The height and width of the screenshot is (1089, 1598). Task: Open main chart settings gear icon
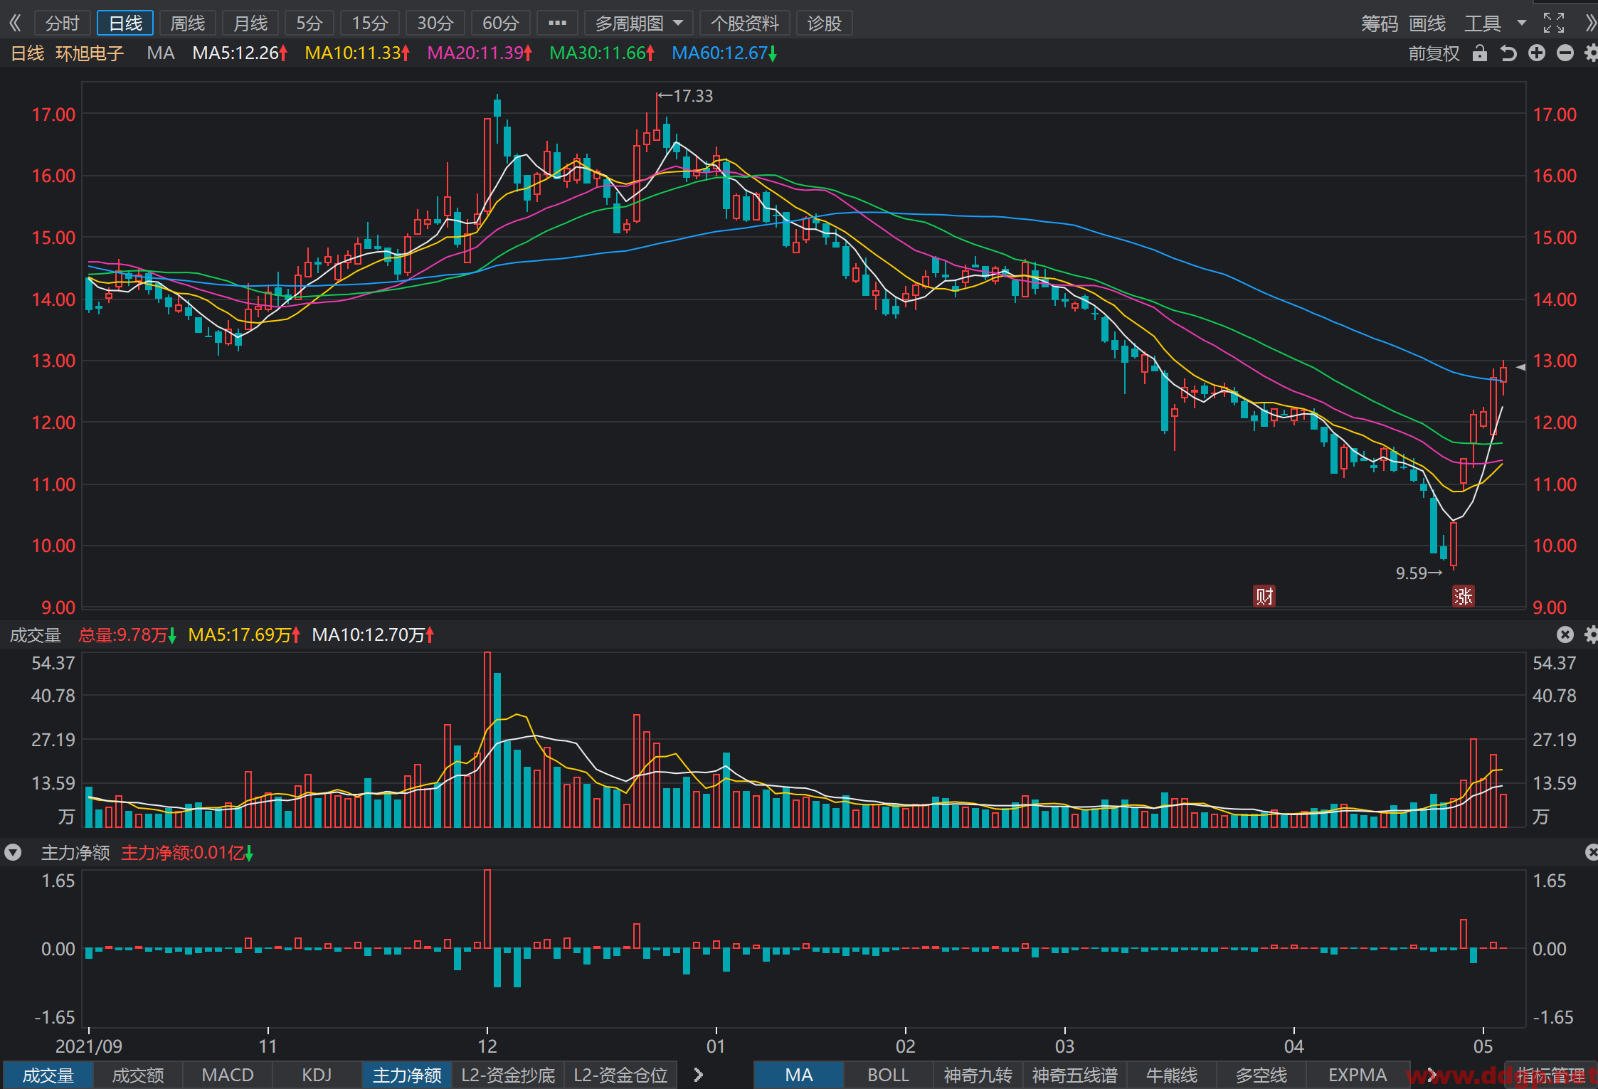pos(1592,53)
